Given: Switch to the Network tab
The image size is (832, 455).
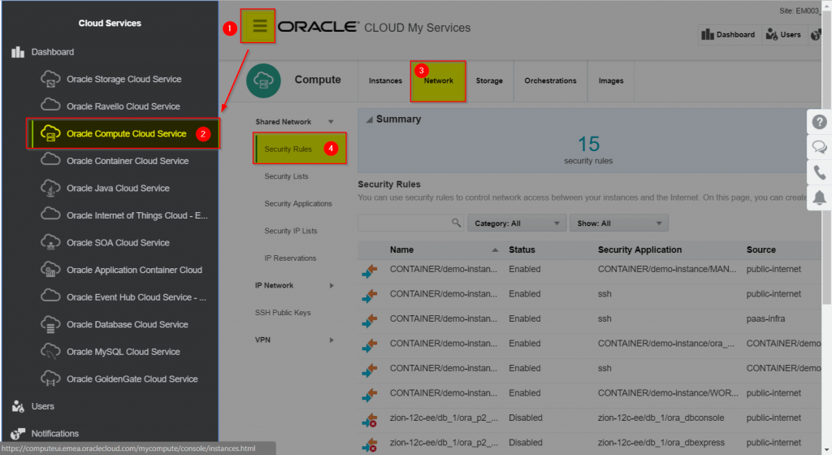Looking at the screenshot, I should pos(439,81).
